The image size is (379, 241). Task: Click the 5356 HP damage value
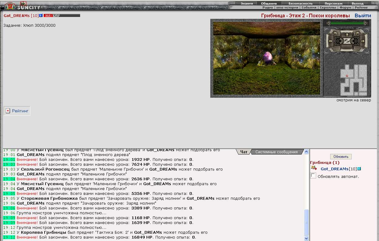coord(140,194)
